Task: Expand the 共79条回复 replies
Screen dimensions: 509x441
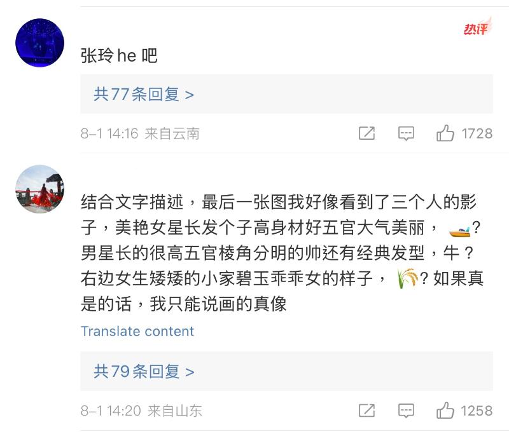Action: click(144, 372)
